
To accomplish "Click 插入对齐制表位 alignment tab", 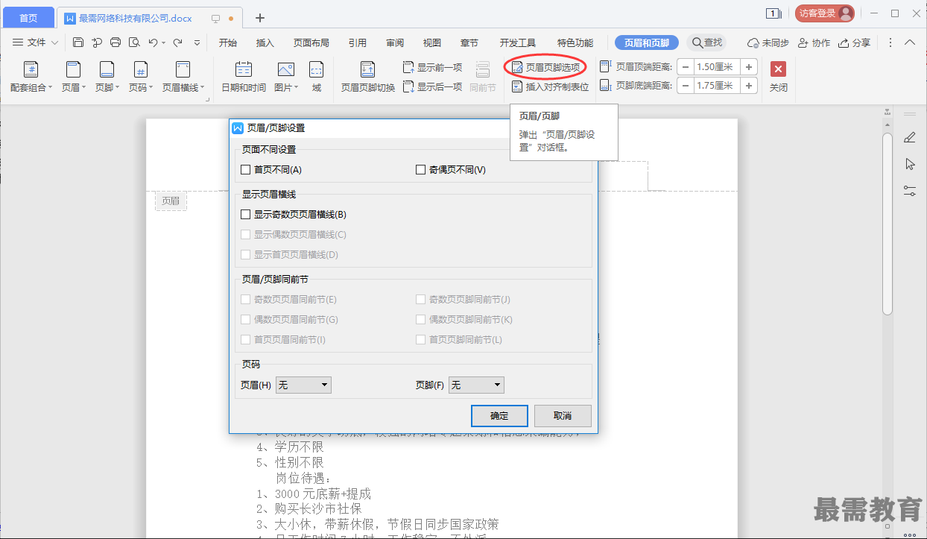I will pos(550,86).
